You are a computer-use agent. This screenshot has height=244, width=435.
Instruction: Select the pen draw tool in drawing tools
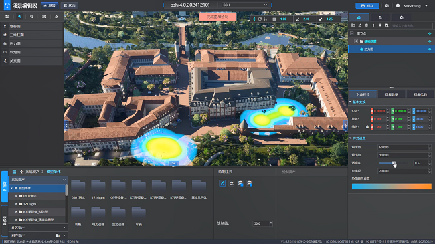pos(222,183)
